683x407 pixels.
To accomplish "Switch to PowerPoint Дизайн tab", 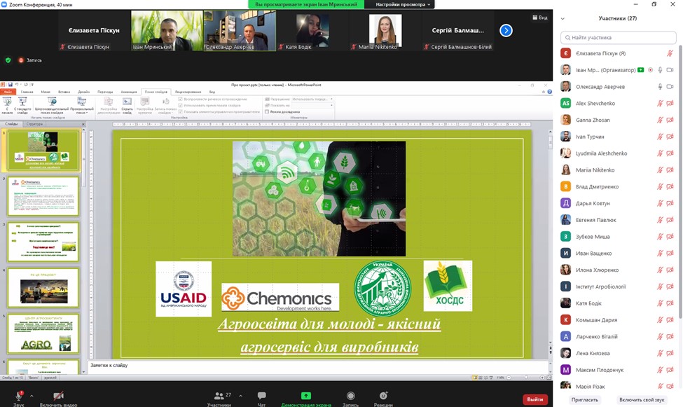I will pos(83,92).
